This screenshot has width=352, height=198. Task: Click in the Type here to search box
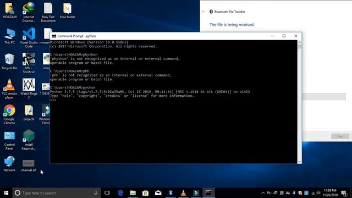[57, 193]
